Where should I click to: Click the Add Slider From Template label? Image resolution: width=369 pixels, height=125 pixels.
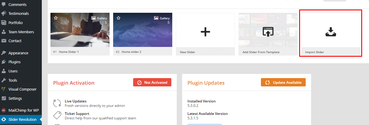[261, 52]
